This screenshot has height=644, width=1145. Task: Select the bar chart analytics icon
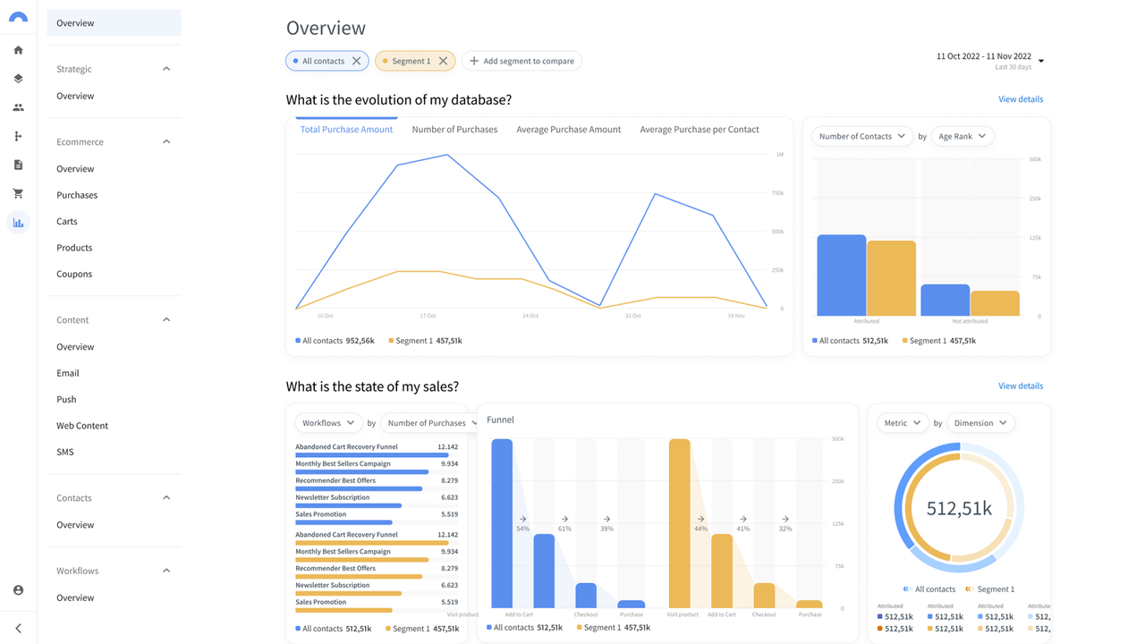18,222
